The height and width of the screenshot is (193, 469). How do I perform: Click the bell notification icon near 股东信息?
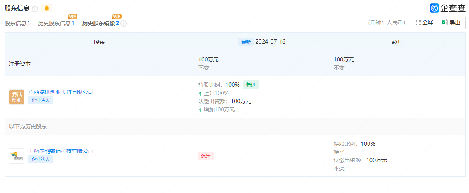[47, 8]
